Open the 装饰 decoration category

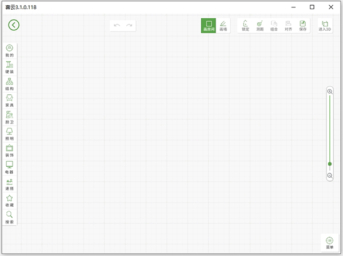9,151
